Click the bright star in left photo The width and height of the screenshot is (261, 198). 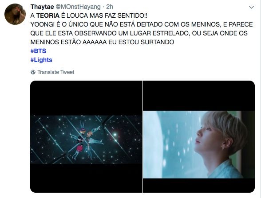point(115,134)
